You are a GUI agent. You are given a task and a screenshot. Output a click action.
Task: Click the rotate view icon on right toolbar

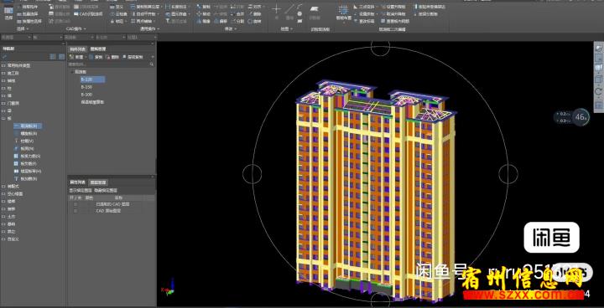click(598, 91)
